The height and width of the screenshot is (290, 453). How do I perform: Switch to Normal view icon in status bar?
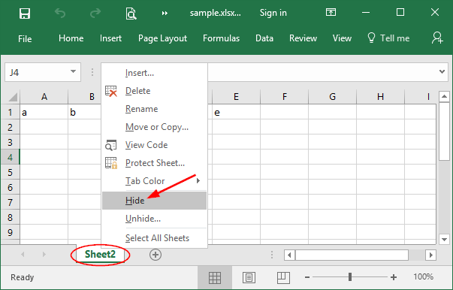(215, 277)
